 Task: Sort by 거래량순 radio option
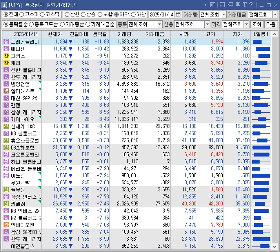(62, 24)
